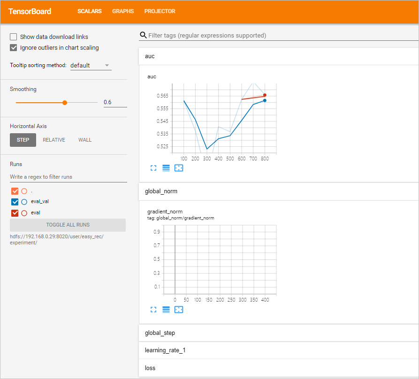
Task: Fit auc chart domain to data
Action: (x=179, y=168)
